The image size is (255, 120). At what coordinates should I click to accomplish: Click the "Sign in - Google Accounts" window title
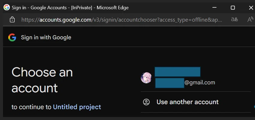[x=39, y=7]
